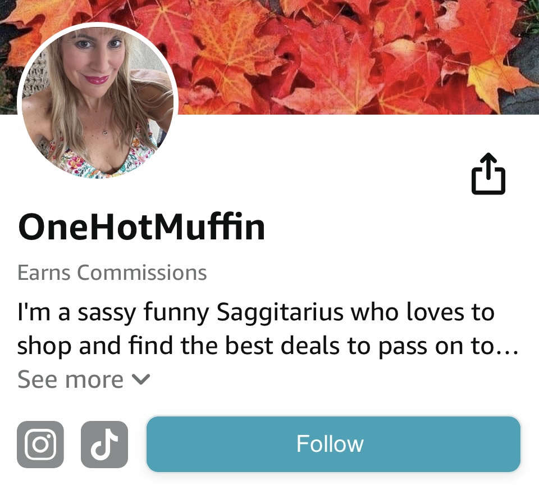
Task: Expand the bio with See more
Action: point(84,379)
